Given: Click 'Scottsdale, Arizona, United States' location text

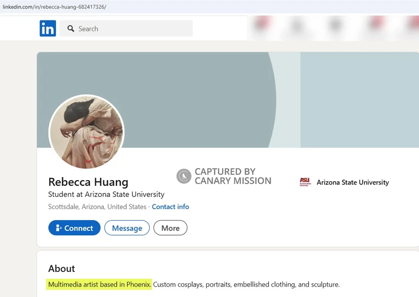Looking at the screenshot, I should point(97,207).
